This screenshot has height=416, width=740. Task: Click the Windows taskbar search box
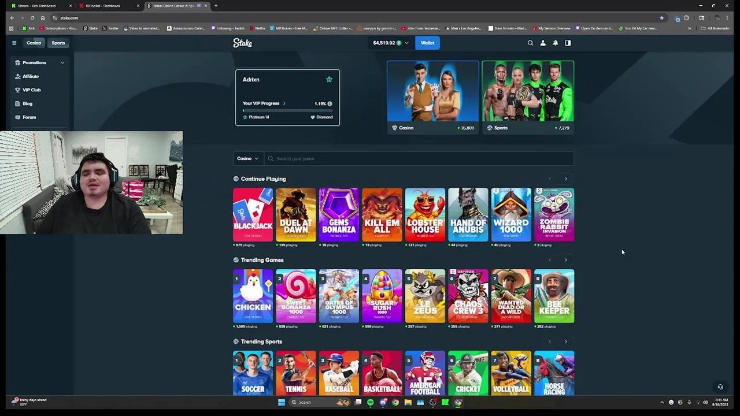320,402
